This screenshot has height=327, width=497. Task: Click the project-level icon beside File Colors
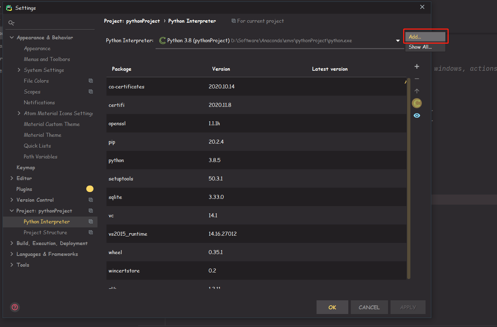click(91, 81)
